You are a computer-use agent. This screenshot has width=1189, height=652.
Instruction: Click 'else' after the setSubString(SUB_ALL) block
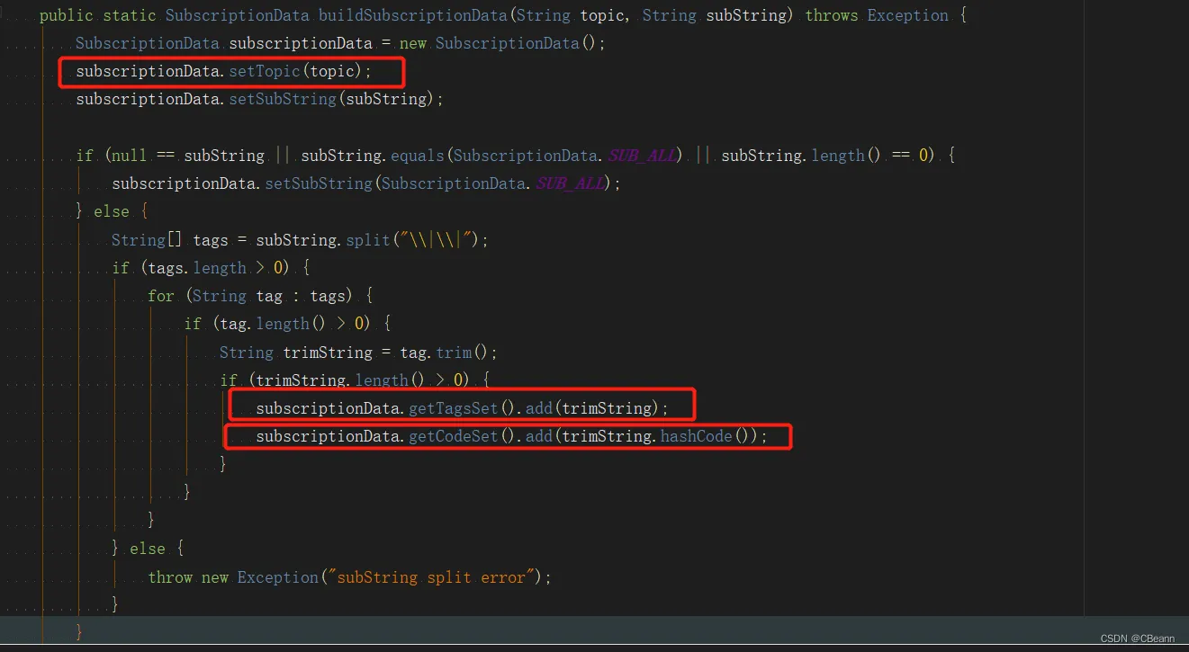[112, 212]
